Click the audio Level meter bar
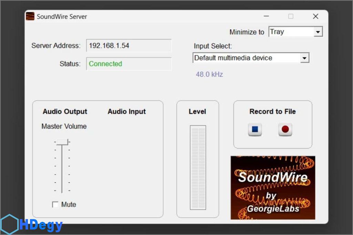Image resolution: width=353 pixels, height=235 pixels. [198, 167]
